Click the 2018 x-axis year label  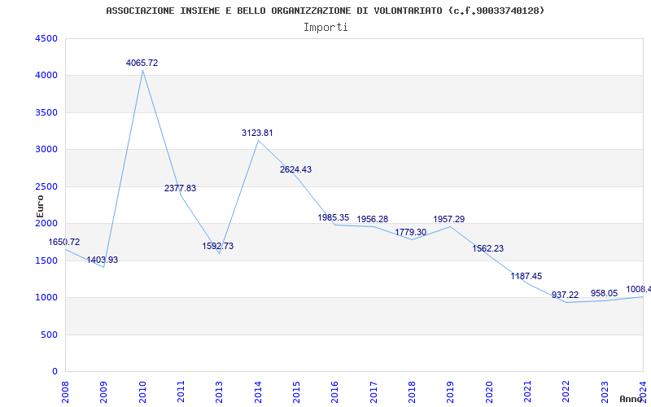coord(412,392)
